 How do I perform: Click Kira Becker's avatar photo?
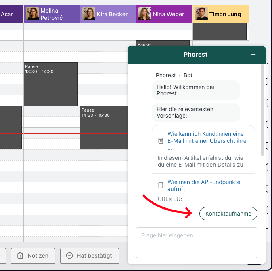tap(89, 14)
